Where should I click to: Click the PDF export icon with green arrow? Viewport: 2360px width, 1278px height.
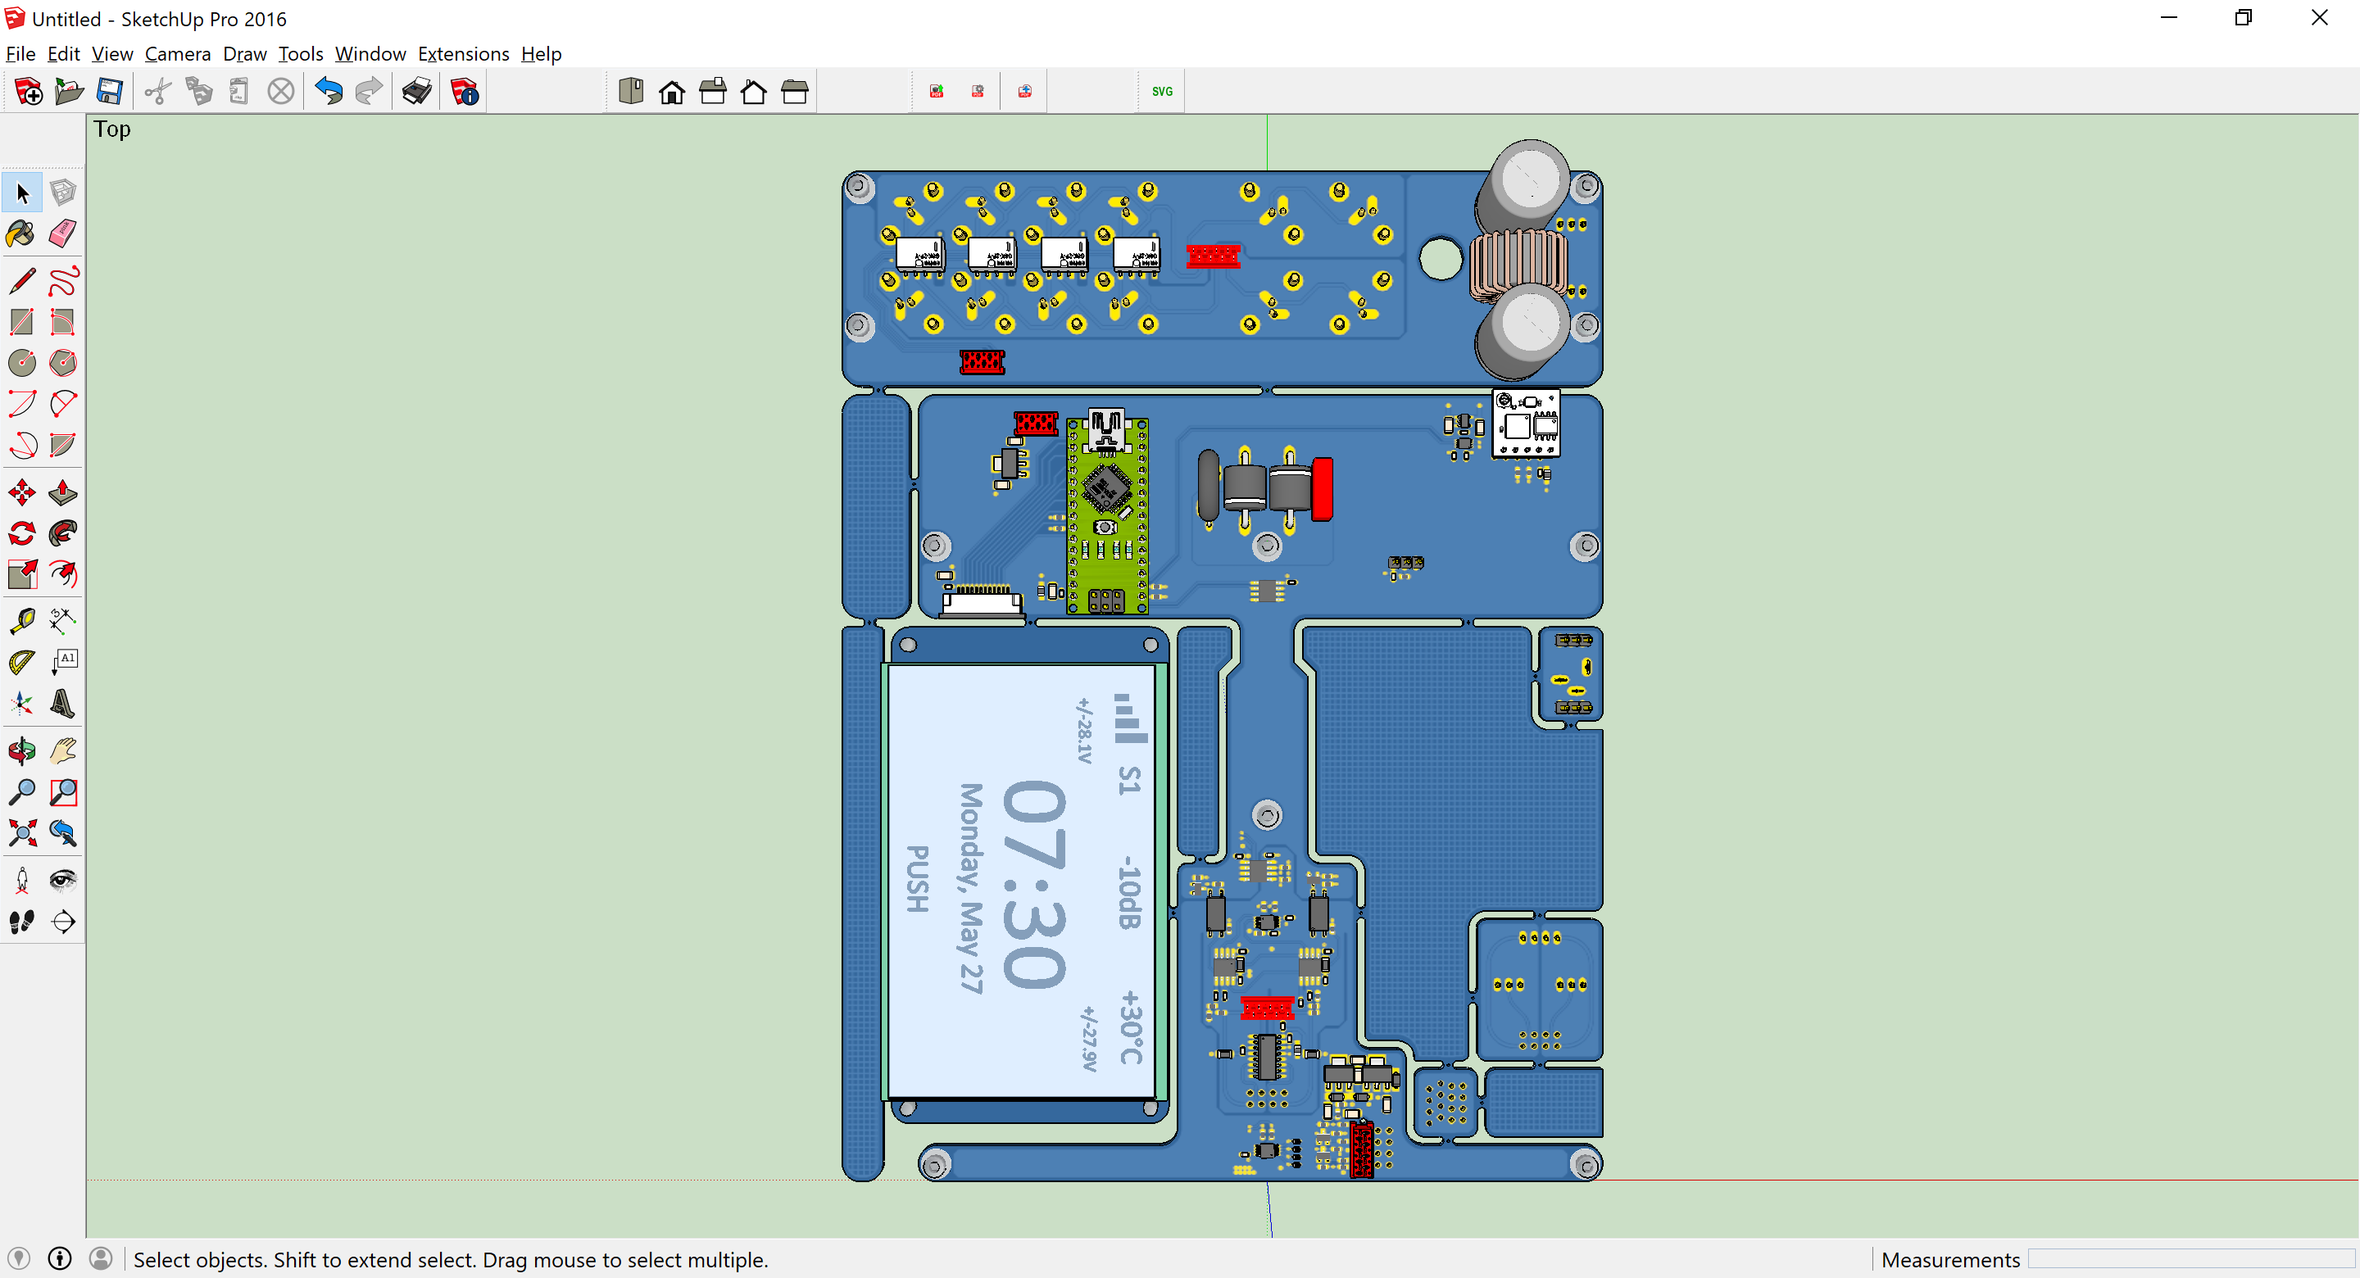click(x=937, y=92)
